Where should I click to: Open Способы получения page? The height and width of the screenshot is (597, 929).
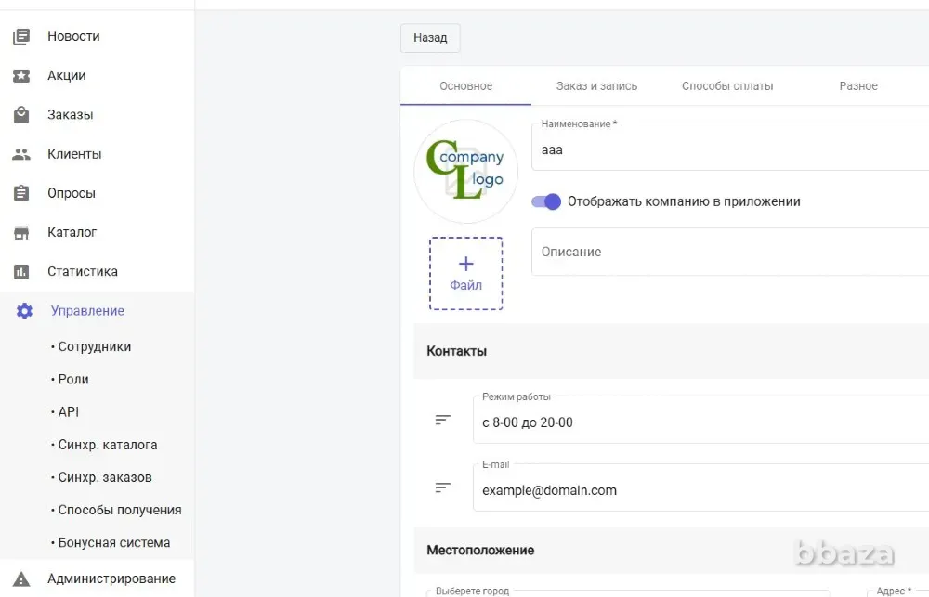pyautogui.click(x=120, y=510)
